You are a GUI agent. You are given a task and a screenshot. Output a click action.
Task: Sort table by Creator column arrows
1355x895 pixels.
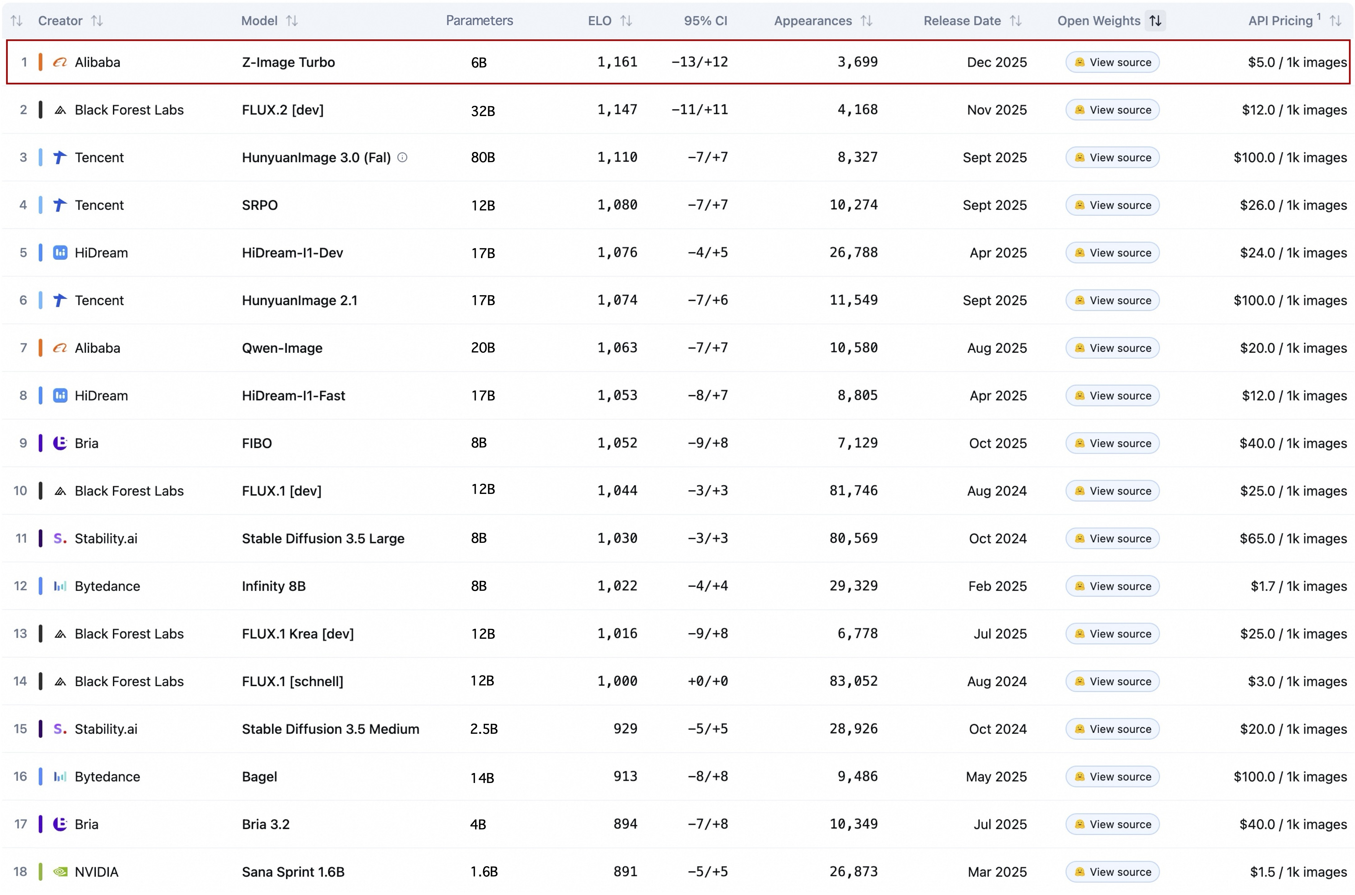97,21
